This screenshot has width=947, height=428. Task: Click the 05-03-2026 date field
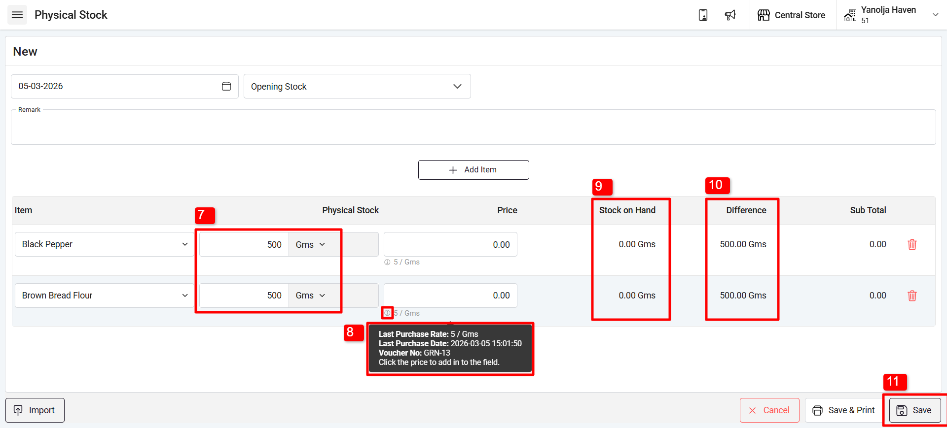(x=125, y=86)
